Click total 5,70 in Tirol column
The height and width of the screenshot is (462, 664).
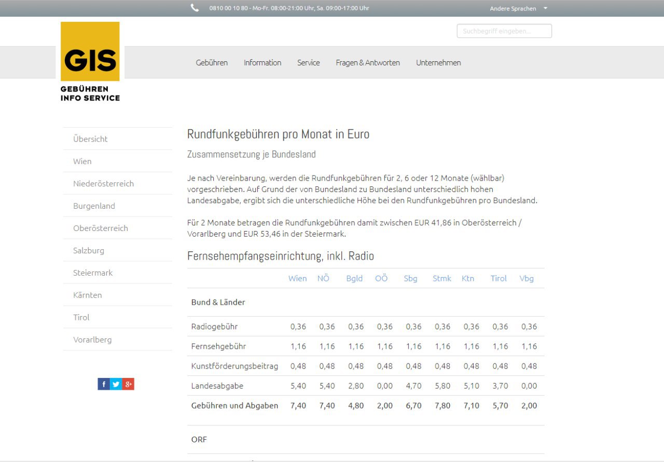(500, 405)
